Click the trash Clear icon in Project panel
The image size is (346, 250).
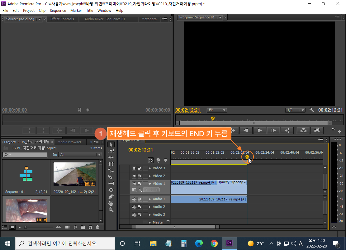(x=97, y=227)
